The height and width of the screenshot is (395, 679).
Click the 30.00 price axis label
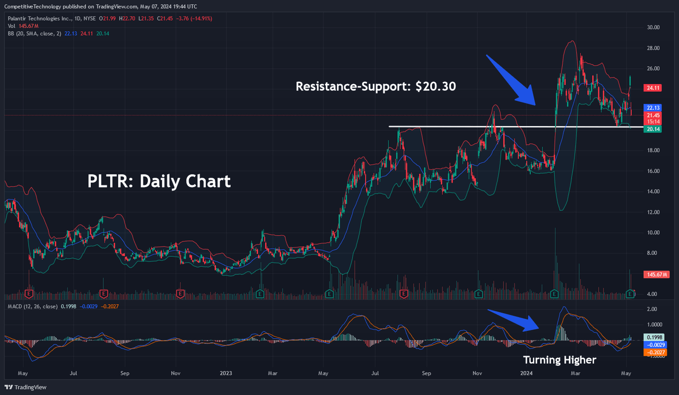tap(652, 27)
